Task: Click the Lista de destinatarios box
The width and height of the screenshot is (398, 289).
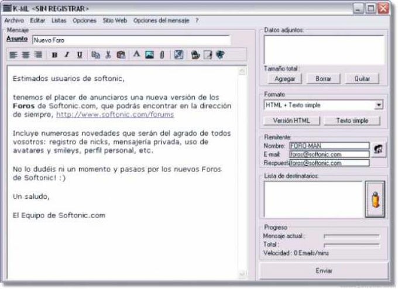Action: tap(313, 199)
